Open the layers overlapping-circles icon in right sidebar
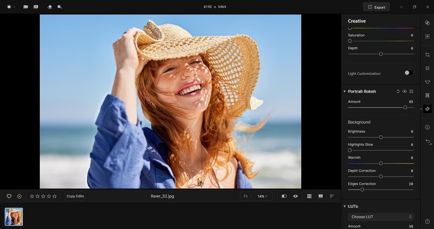 pos(427,23)
